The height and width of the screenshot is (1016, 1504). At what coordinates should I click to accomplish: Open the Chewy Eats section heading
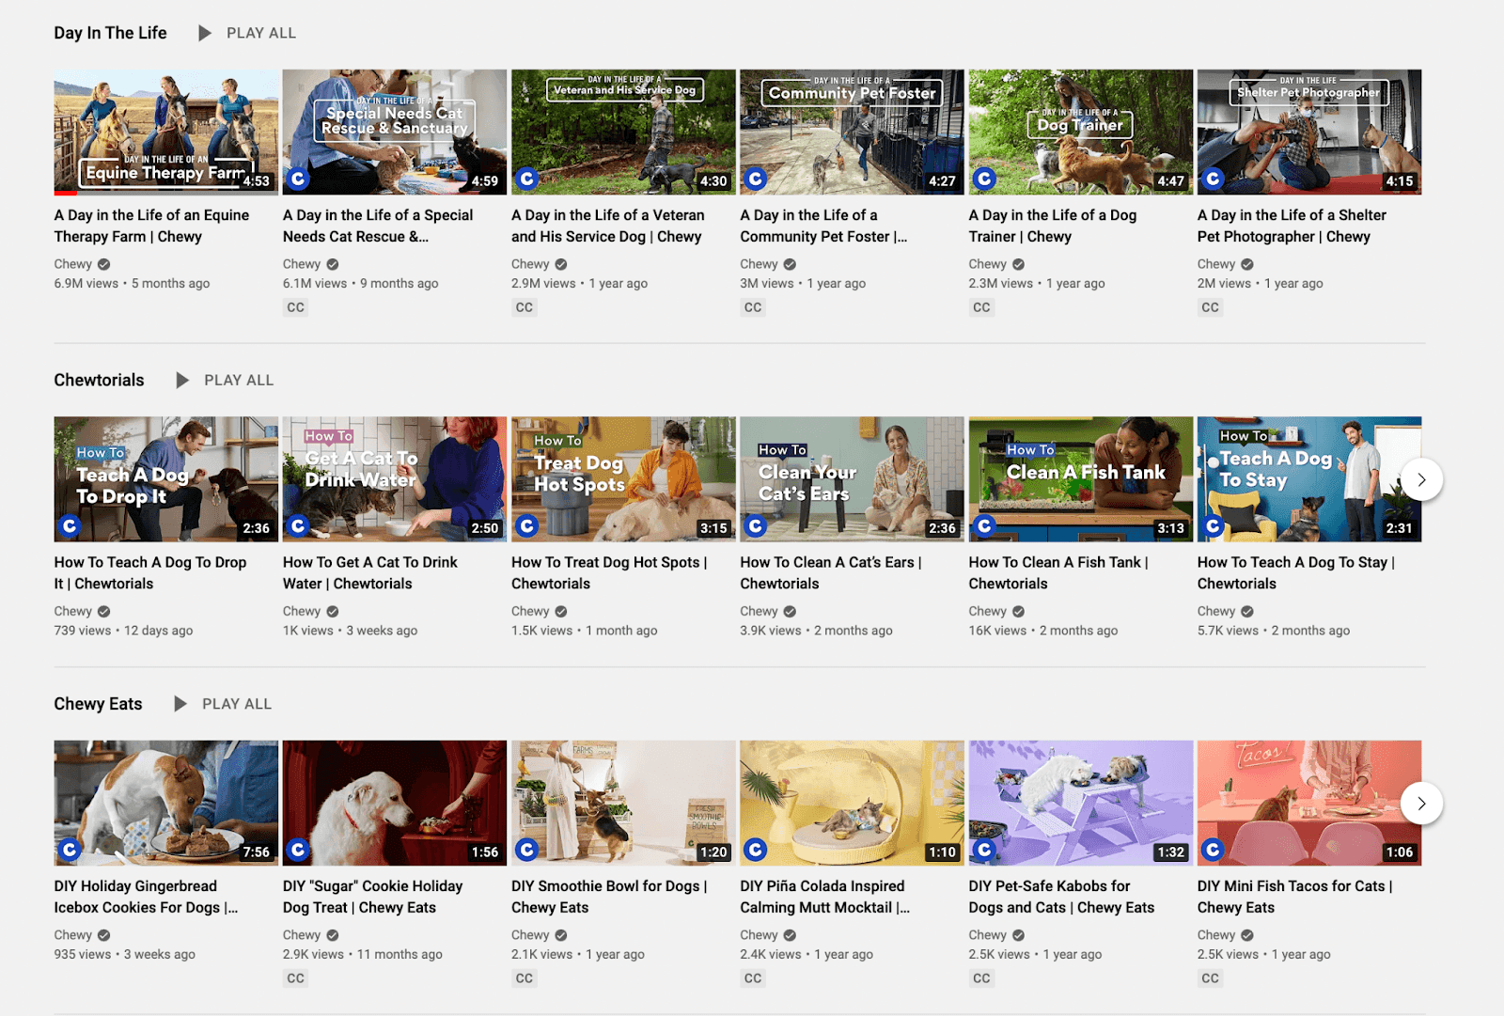coord(97,703)
